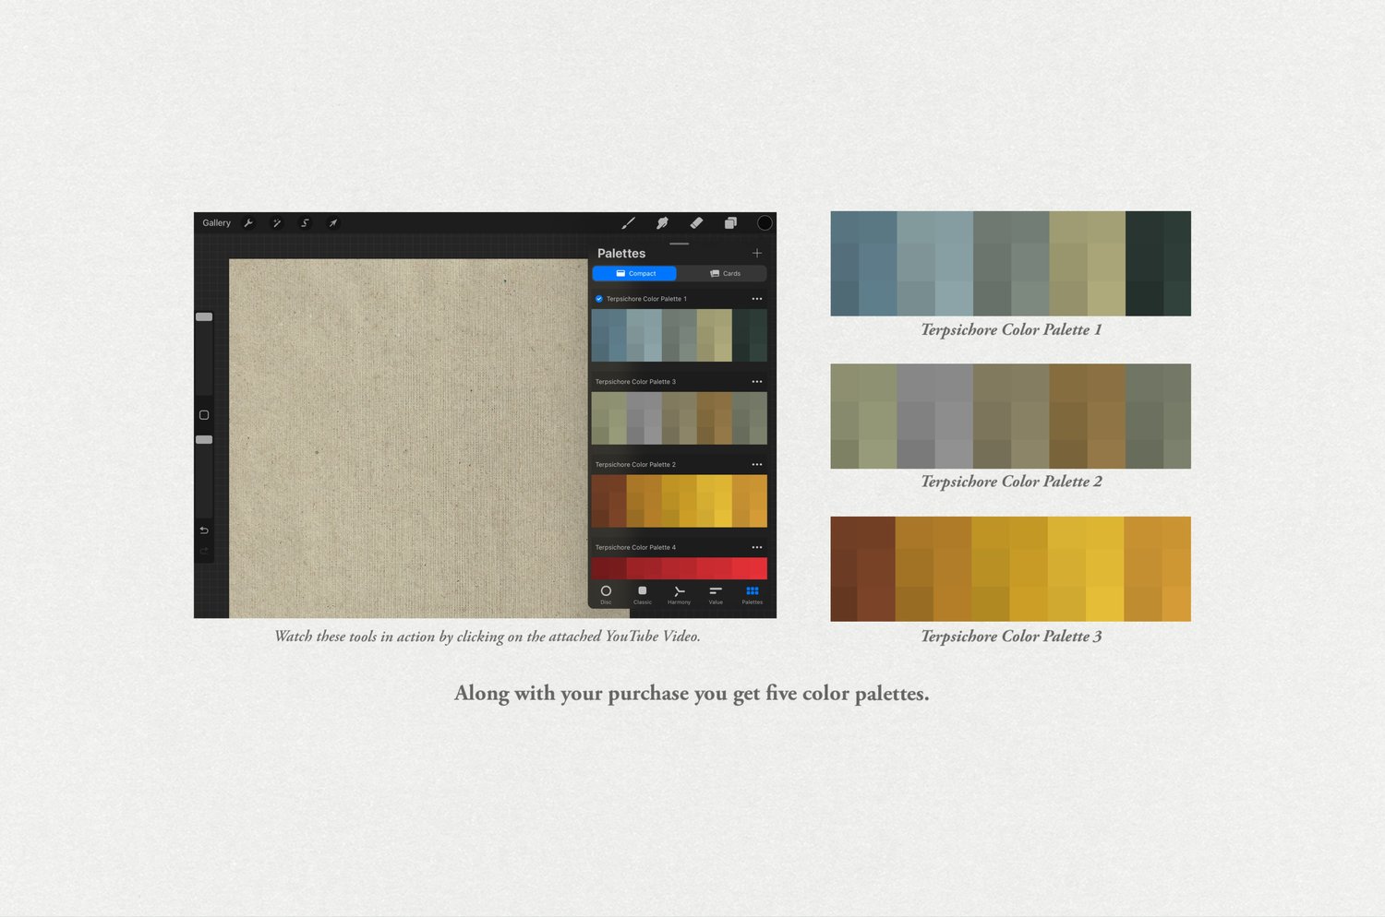The width and height of the screenshot is (1385, 917).
Task: Switch to the Value color tab
Action: (716, 595)
